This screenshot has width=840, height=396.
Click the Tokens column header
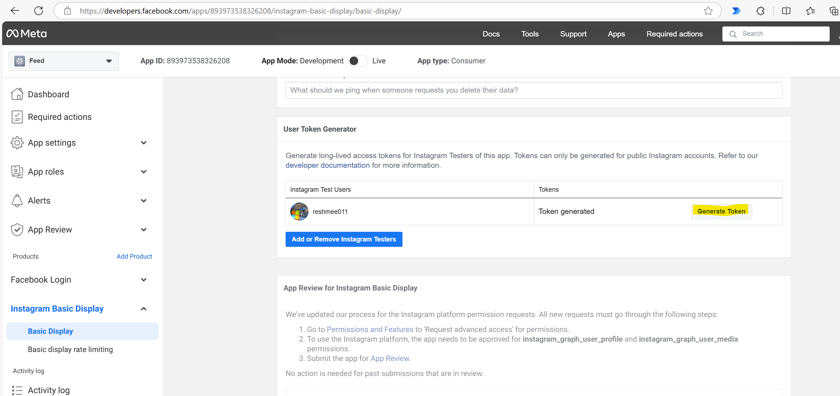(548, 190)
